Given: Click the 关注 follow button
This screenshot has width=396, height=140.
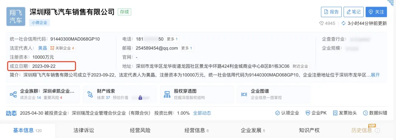Looking at the screenshot, I should [376, 12].
